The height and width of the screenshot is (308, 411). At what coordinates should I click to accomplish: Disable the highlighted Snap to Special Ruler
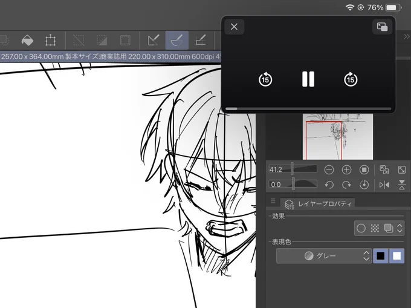(x=177, y=41)
